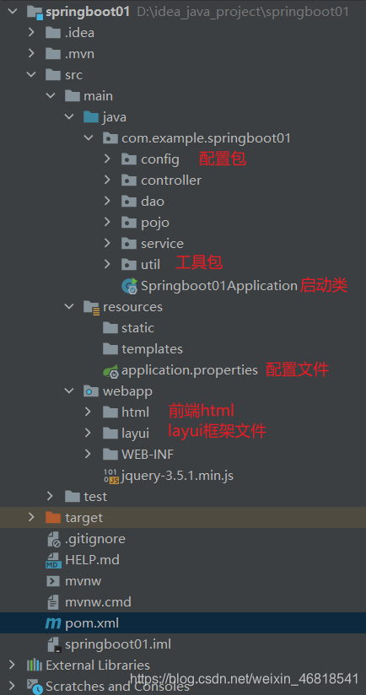Viewport: 366px width, 695px height.
Task: Expand the dao package arrow
Action: [107, 202]
